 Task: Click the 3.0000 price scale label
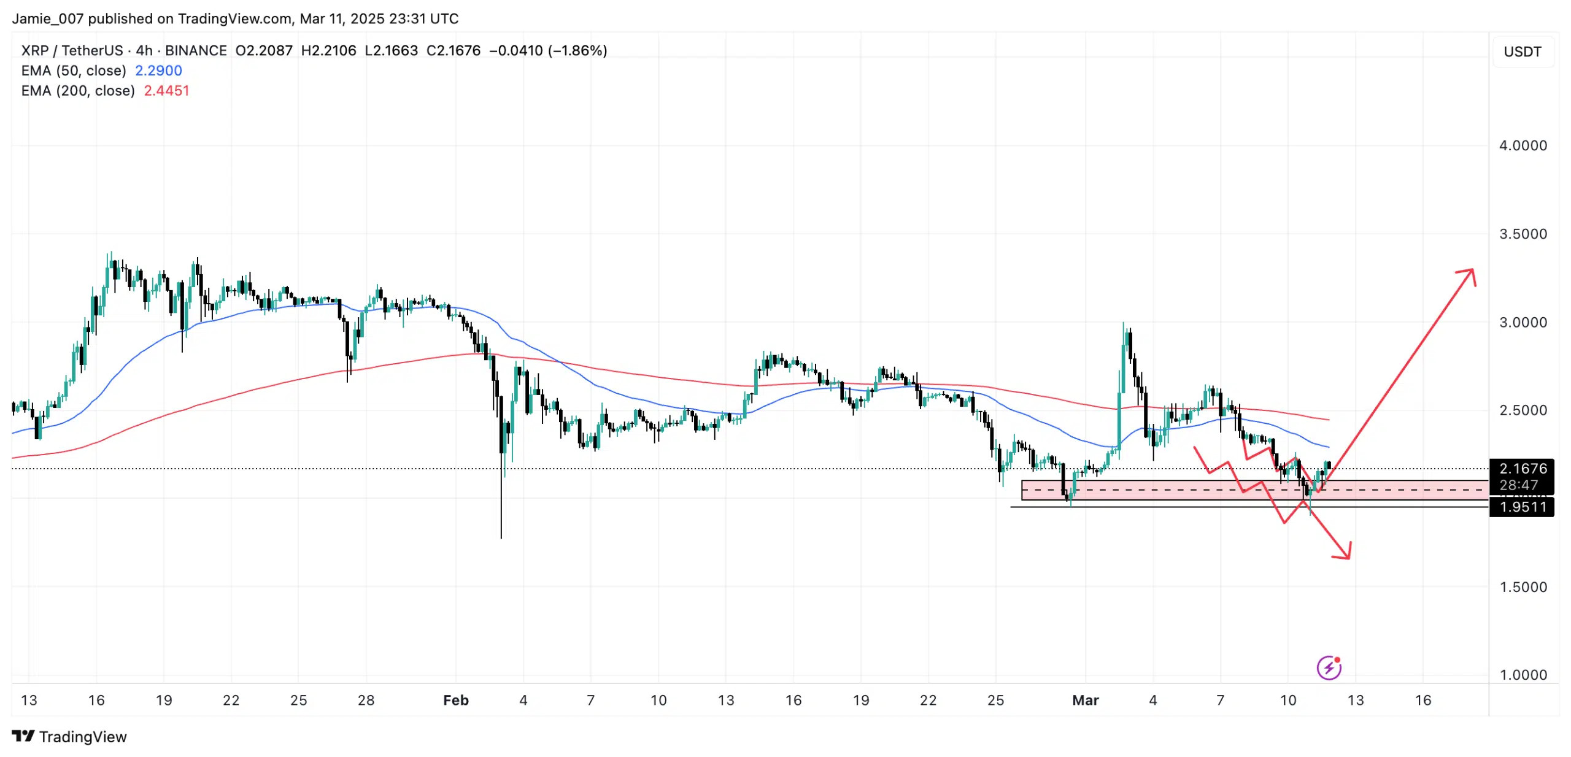(1523, 322)
